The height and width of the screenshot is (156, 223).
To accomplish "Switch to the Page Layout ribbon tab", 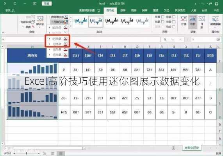I will (x=180, y=11).
